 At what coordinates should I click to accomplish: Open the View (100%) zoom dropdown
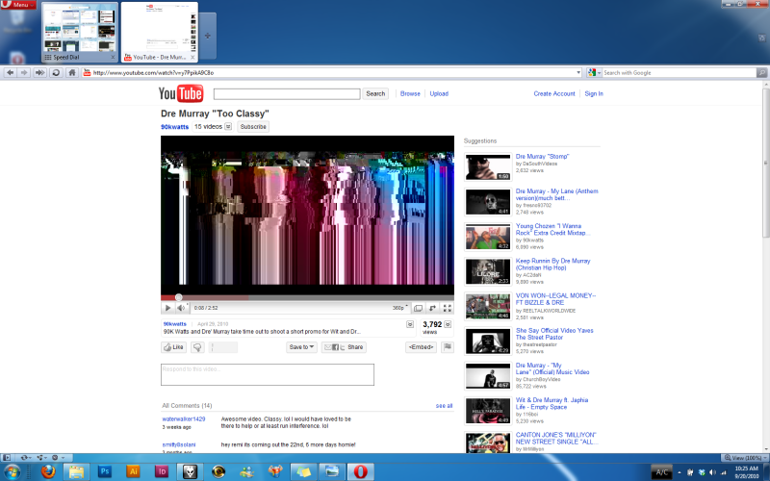tap(746, 458)
